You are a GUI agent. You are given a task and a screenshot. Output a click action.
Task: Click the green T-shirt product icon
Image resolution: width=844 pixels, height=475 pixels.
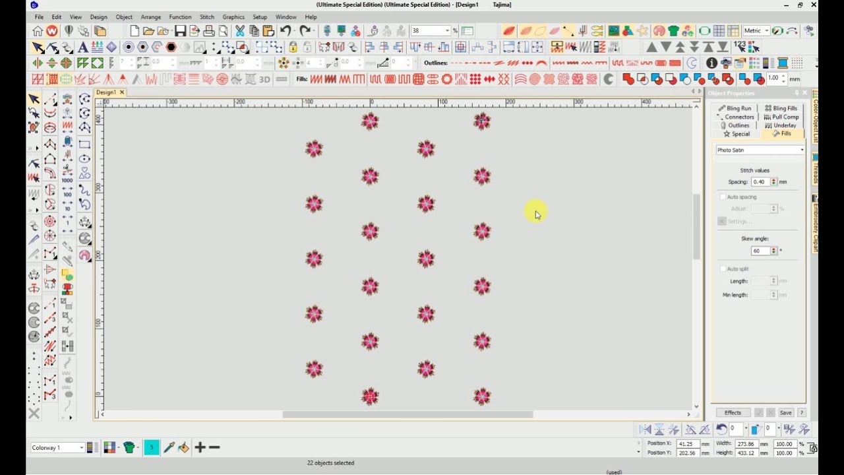pyautogui.click(x=673, y=31)
